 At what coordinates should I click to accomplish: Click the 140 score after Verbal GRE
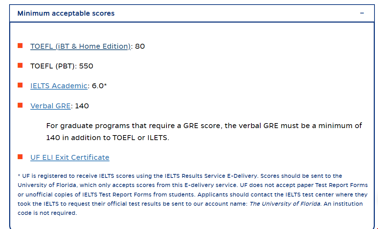tap(82, 106)
